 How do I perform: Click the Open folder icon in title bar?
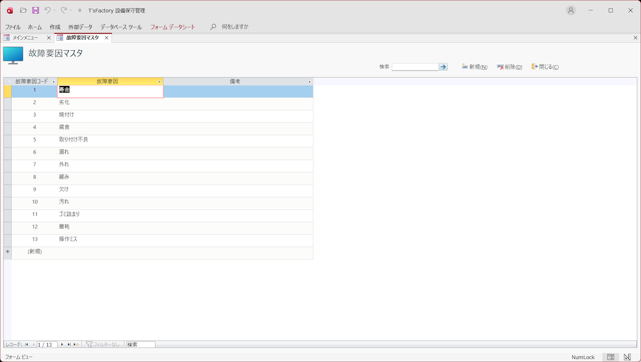23,11
